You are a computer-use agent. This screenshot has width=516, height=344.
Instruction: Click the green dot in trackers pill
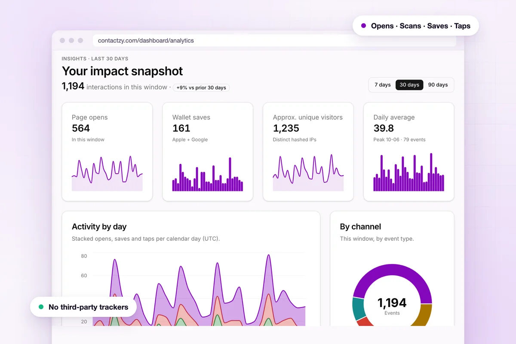[41, 307]
